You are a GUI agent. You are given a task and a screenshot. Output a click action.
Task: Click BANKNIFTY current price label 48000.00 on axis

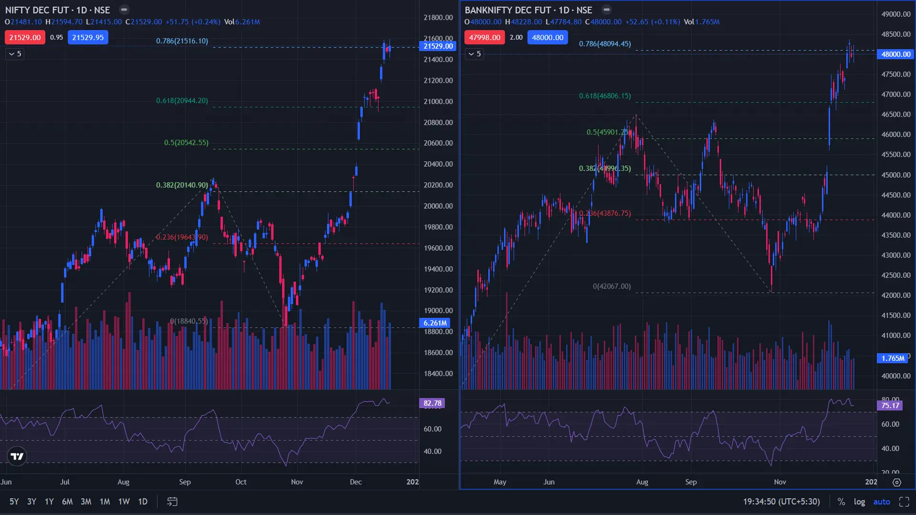click(x=896, y=54)
